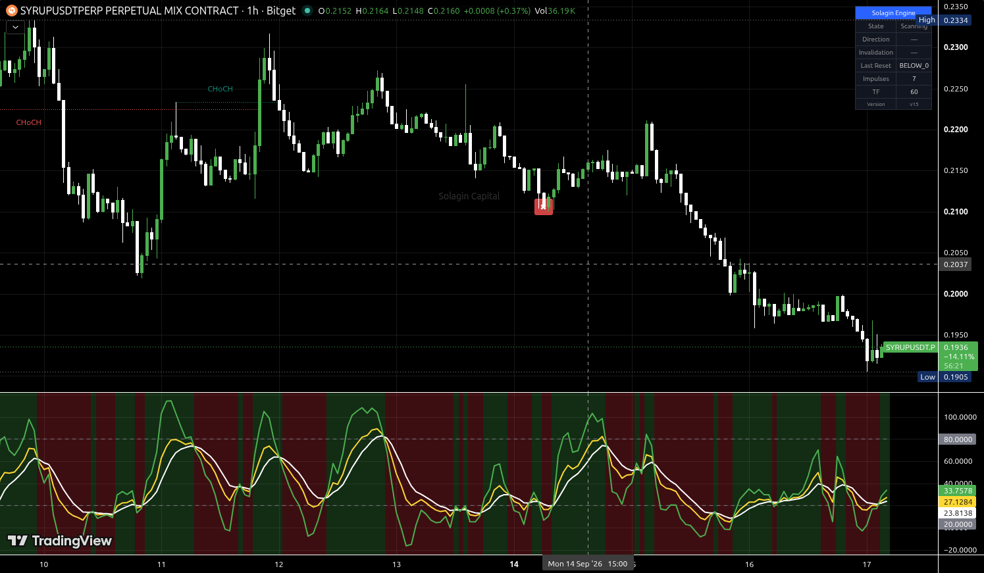Viewport: 984px width, 573px height.
Task: Click the Version v15 cell
Action: (x=914, y=104)
